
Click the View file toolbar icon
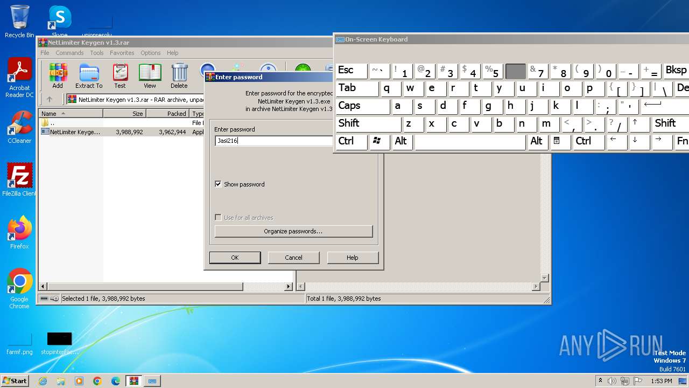coord(150,75)
